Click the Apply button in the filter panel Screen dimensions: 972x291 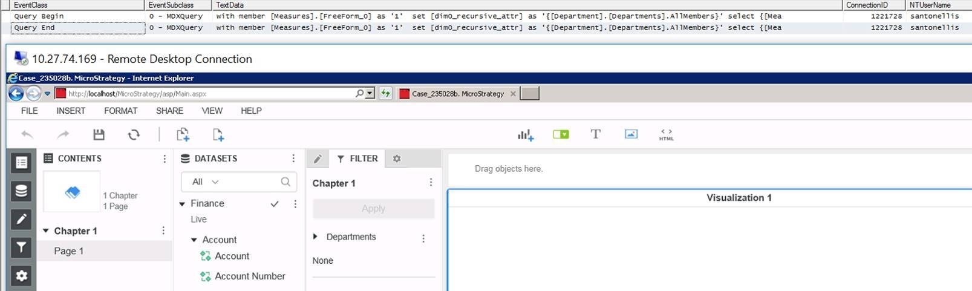click(x=373, y=208)
